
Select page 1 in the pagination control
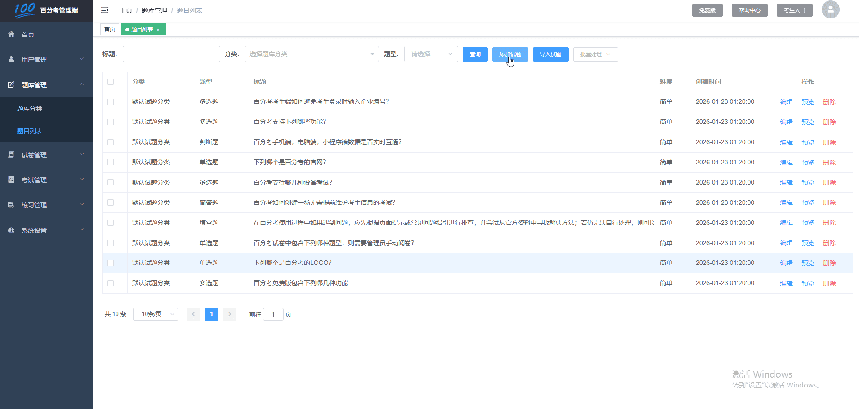coord(211,314)
